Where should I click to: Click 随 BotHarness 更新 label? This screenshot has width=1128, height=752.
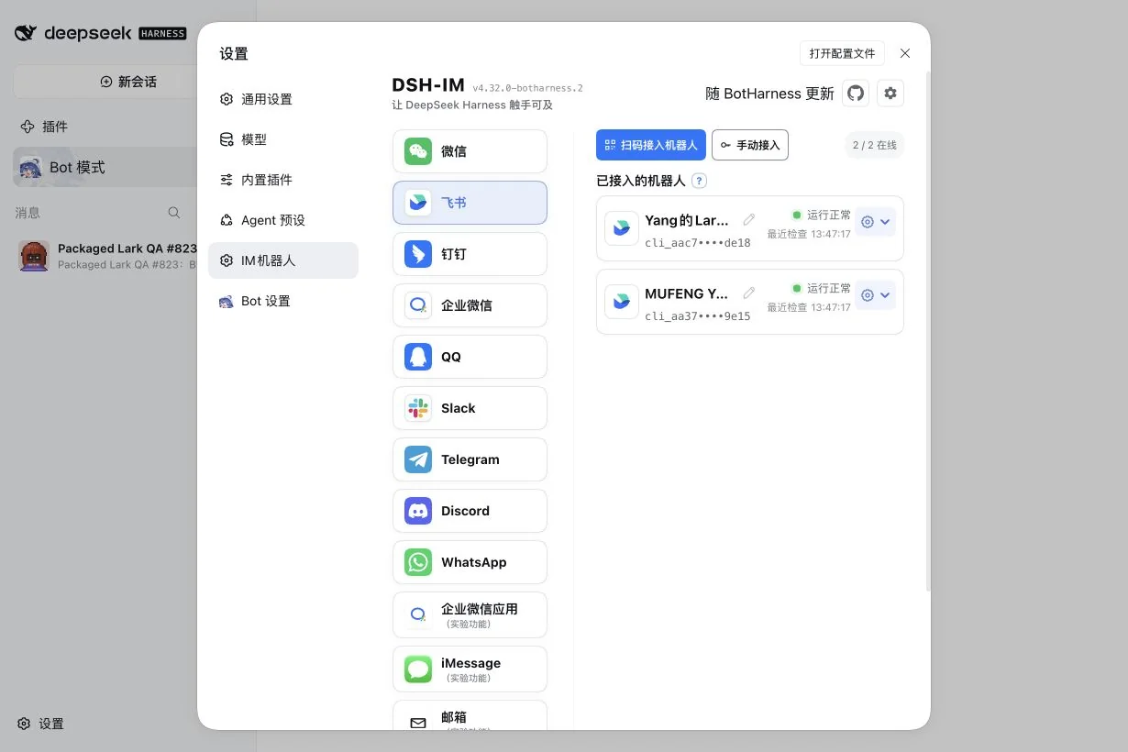[770, 94]
